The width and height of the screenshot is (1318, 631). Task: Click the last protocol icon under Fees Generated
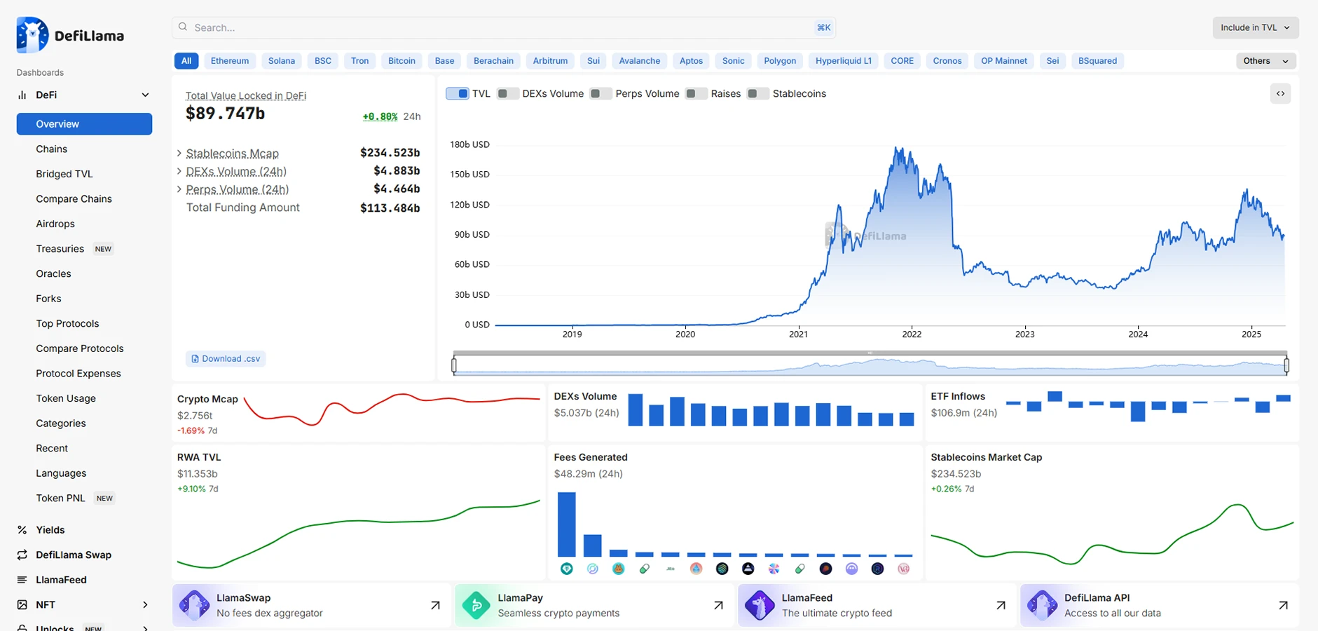point(904,569)
